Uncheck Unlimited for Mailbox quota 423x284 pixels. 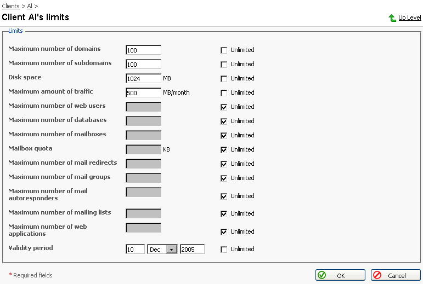coord(224,150)
